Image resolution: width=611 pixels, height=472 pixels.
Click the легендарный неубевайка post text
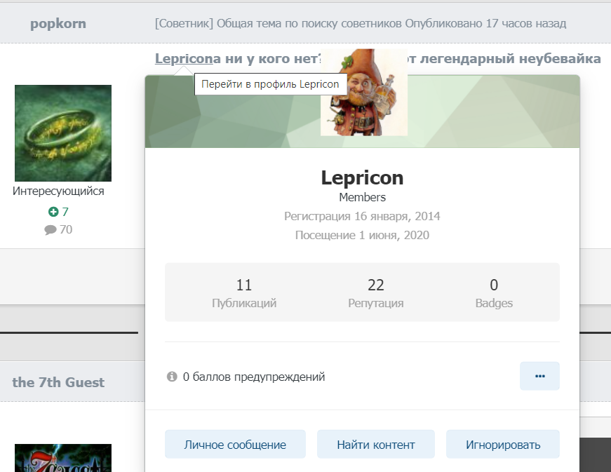point(510,58)
